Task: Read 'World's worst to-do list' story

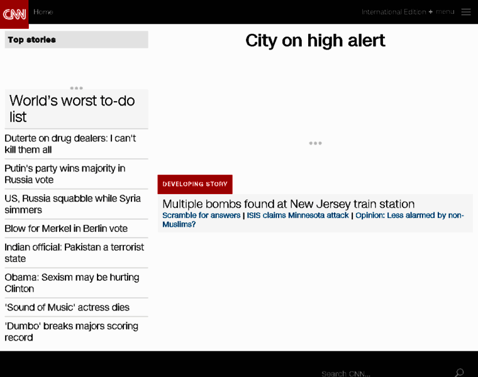Action: click(72, 109)
